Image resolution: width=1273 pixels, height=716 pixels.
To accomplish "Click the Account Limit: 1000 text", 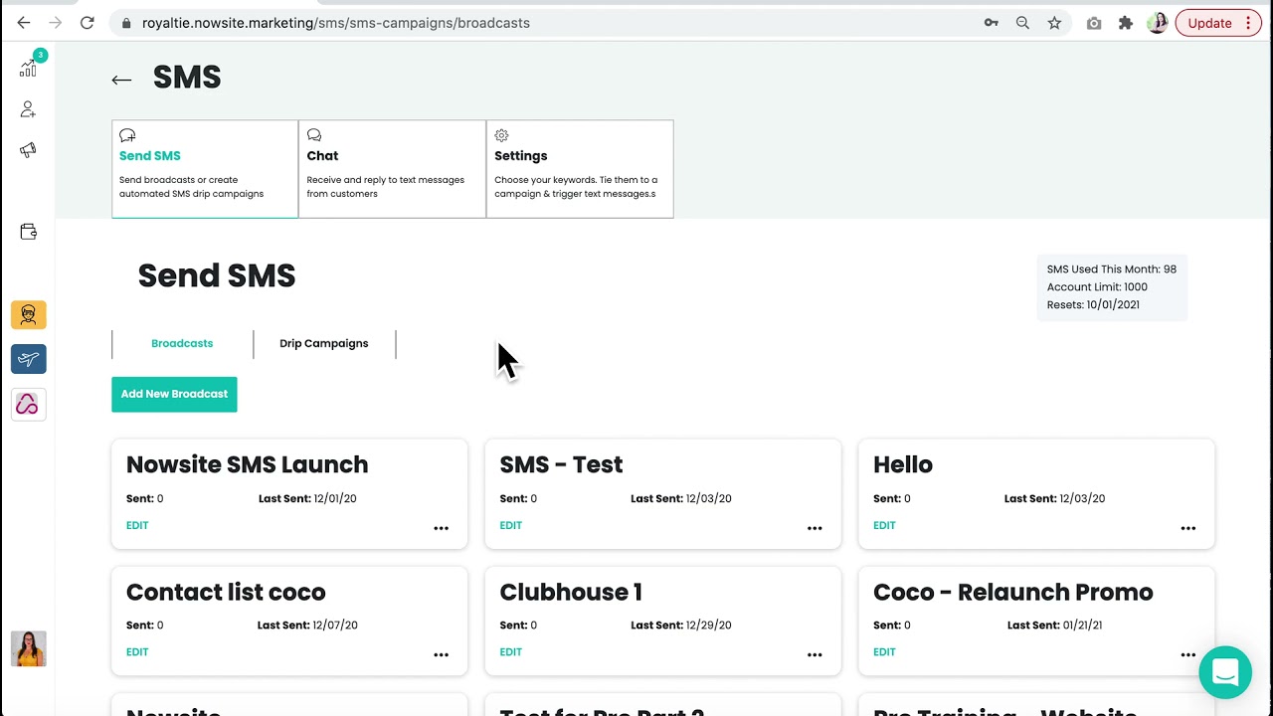I will [1097, 287].
